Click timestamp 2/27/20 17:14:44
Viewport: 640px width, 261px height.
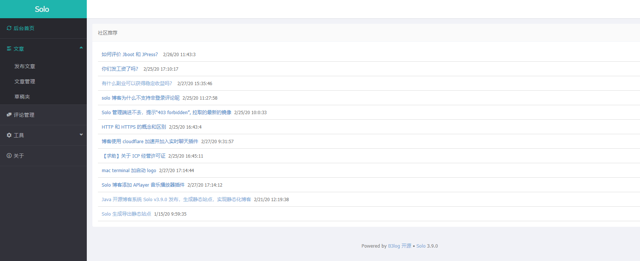177,170
